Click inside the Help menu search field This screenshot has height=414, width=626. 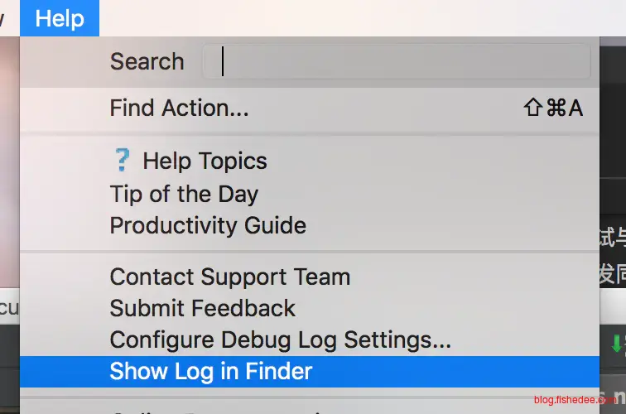[x=396, y=61]
